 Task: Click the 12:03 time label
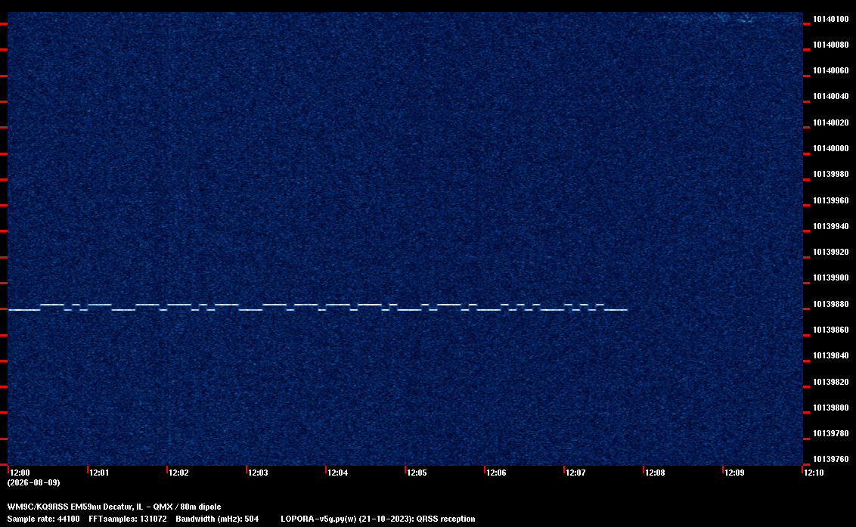coord(258,473)
